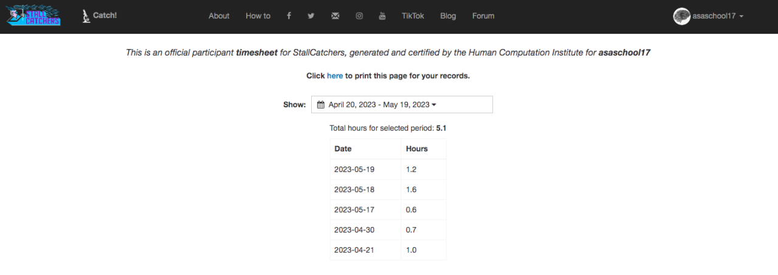The image size is (778, 275).
Task: Click the calendar icon in date selector
Action: point(321,105)
